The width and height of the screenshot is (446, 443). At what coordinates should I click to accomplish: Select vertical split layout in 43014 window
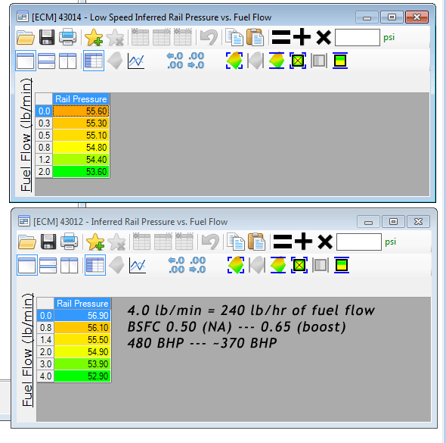coord(68,61)
